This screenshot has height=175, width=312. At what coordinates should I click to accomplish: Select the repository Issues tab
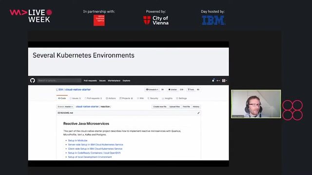point(75,98)
